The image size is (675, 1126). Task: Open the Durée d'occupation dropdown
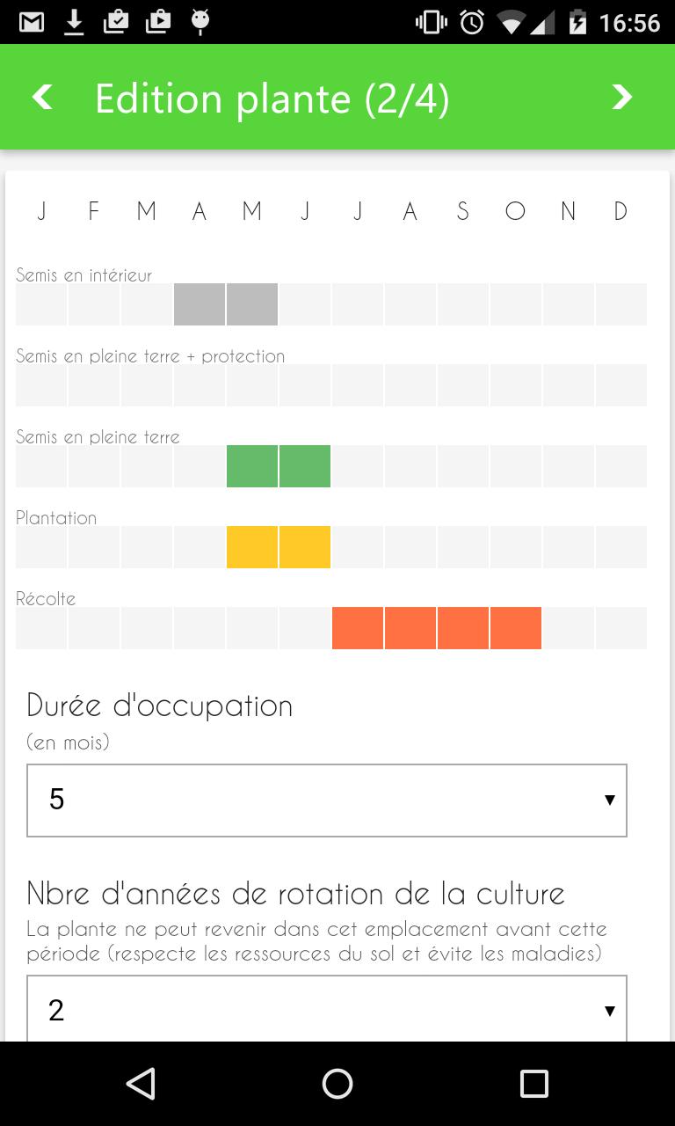pyautogui.click(x=326, y=800)
